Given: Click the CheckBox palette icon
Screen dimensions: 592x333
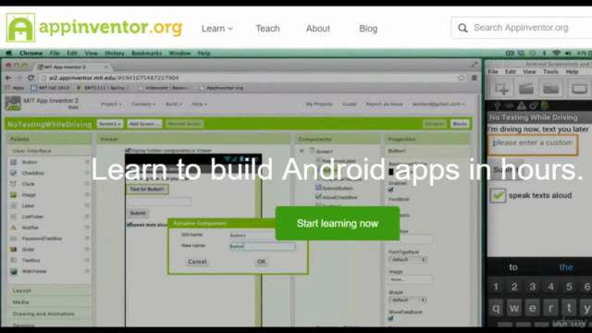Looking at the screenshot, I should (x=14, y=173).
